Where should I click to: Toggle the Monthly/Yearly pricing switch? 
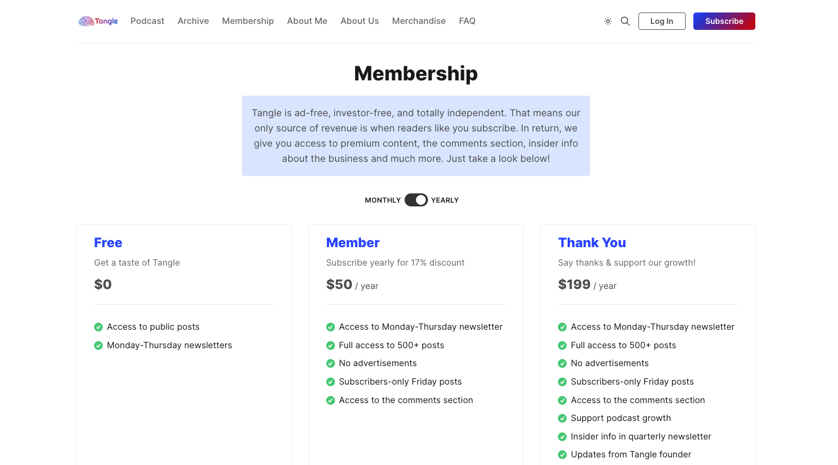pyautogui.click(x=416, y=200)
